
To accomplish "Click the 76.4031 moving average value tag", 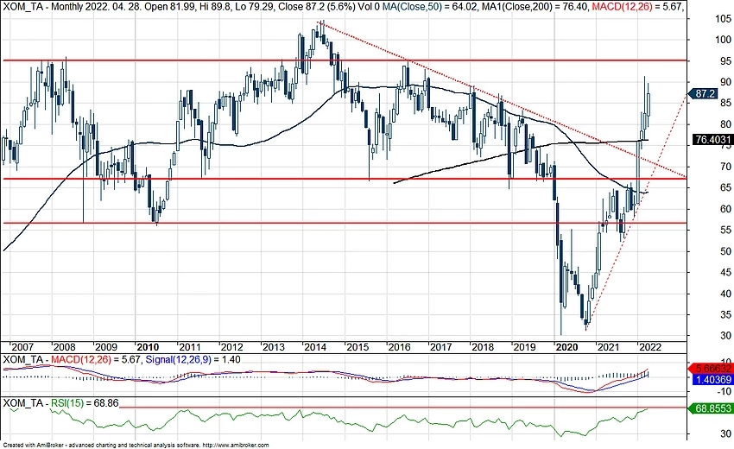I will [711, 139].
